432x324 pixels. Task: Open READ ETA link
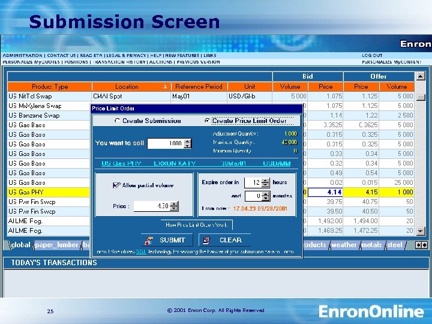pos(91,55)
